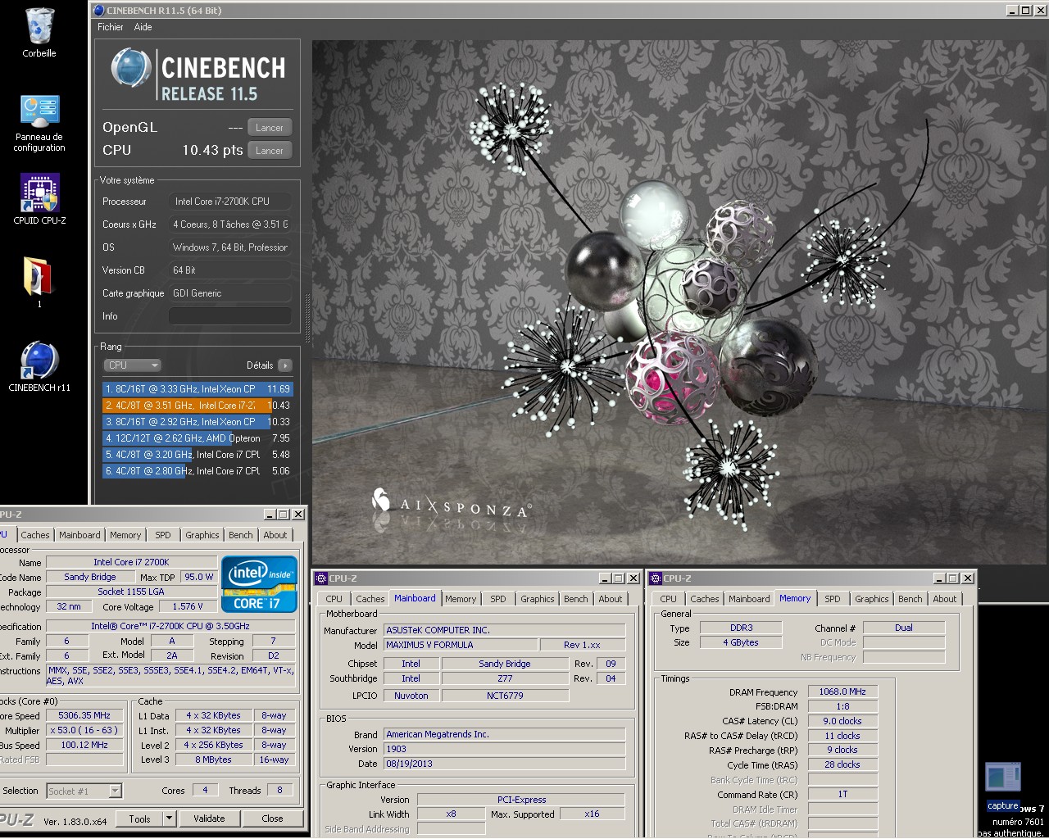Run the CPU test with Lancer
The height and width of the screenshot is (839, 1049).
pyautogui.click(x=270, y=151)
